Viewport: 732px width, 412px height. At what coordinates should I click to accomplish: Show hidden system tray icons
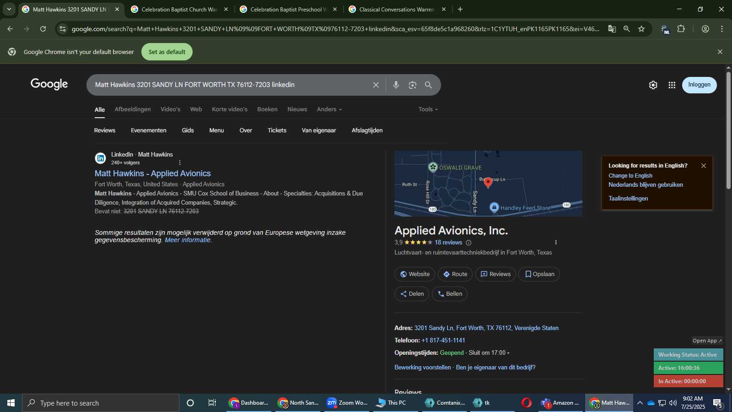click(640, 403)
